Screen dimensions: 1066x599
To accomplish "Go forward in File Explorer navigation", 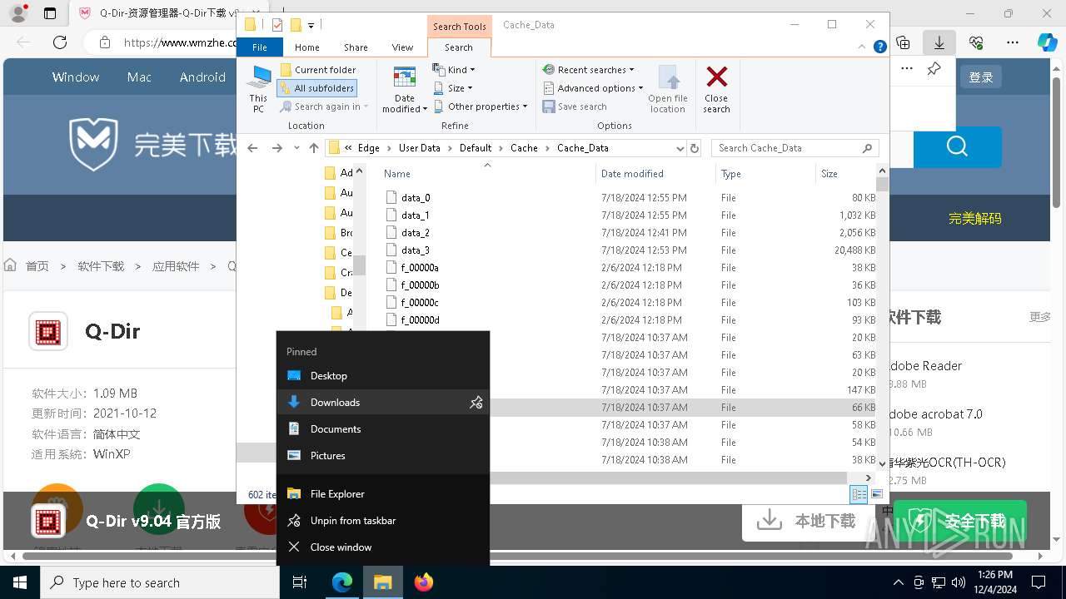I will [277, 148].
